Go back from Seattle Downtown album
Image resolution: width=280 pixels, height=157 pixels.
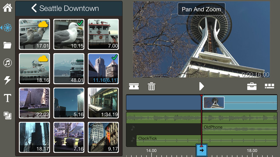[x=34, y=8]
